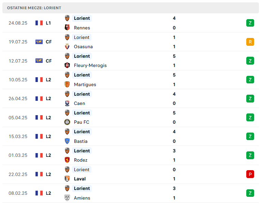Click the Bastia club crest icon

(67, 141)
